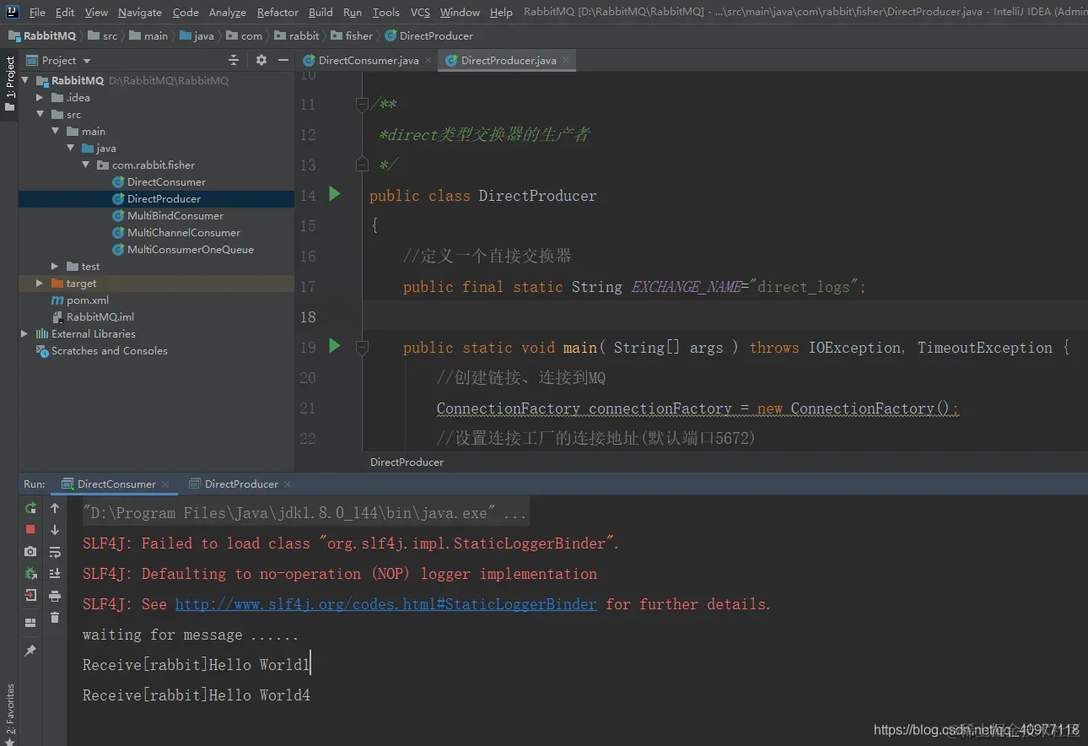Image resolution: width=1088 pixels, height=746 pixels.
Task: Select MultiChannelConsumer in the project tree
Action: point(184,232)
